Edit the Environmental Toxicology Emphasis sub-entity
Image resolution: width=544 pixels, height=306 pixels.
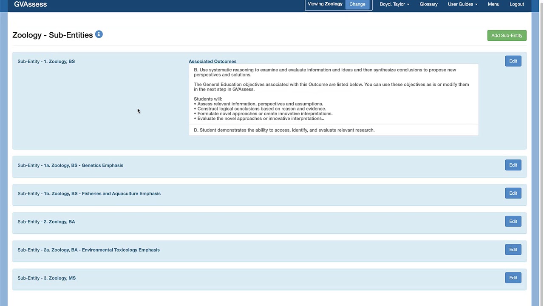click(x=513, y=250)
